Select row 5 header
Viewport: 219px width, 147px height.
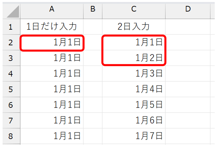coord(11,89)
